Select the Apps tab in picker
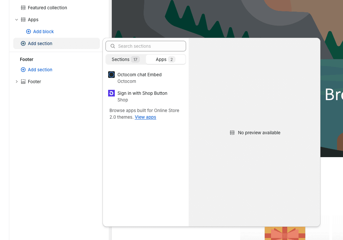This screenshot has height=240, width=343. [165, 59]
